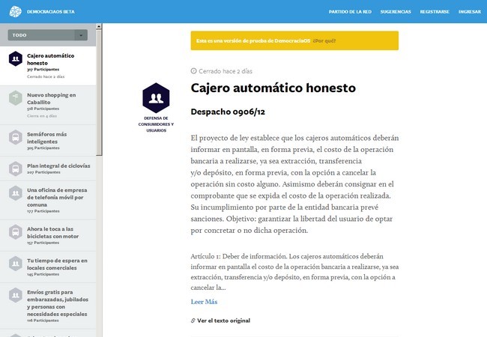This screenshot has width=487, height=337.
Task: Click the Nuevo shopping en Caballito icon
Action: [16, 98]
